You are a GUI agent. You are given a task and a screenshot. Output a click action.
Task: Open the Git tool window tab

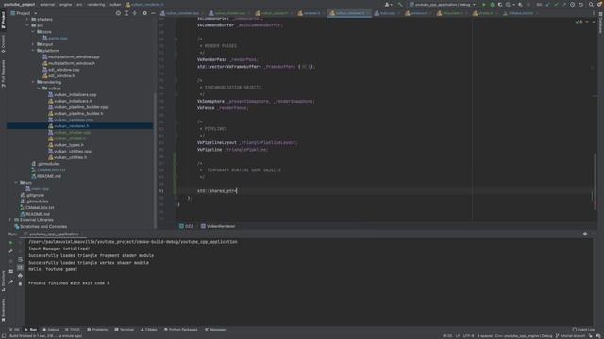pos(14,330)
